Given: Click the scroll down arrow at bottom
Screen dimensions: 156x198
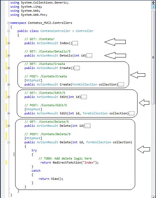Looking at the screenshot, I should click(153, 197).
